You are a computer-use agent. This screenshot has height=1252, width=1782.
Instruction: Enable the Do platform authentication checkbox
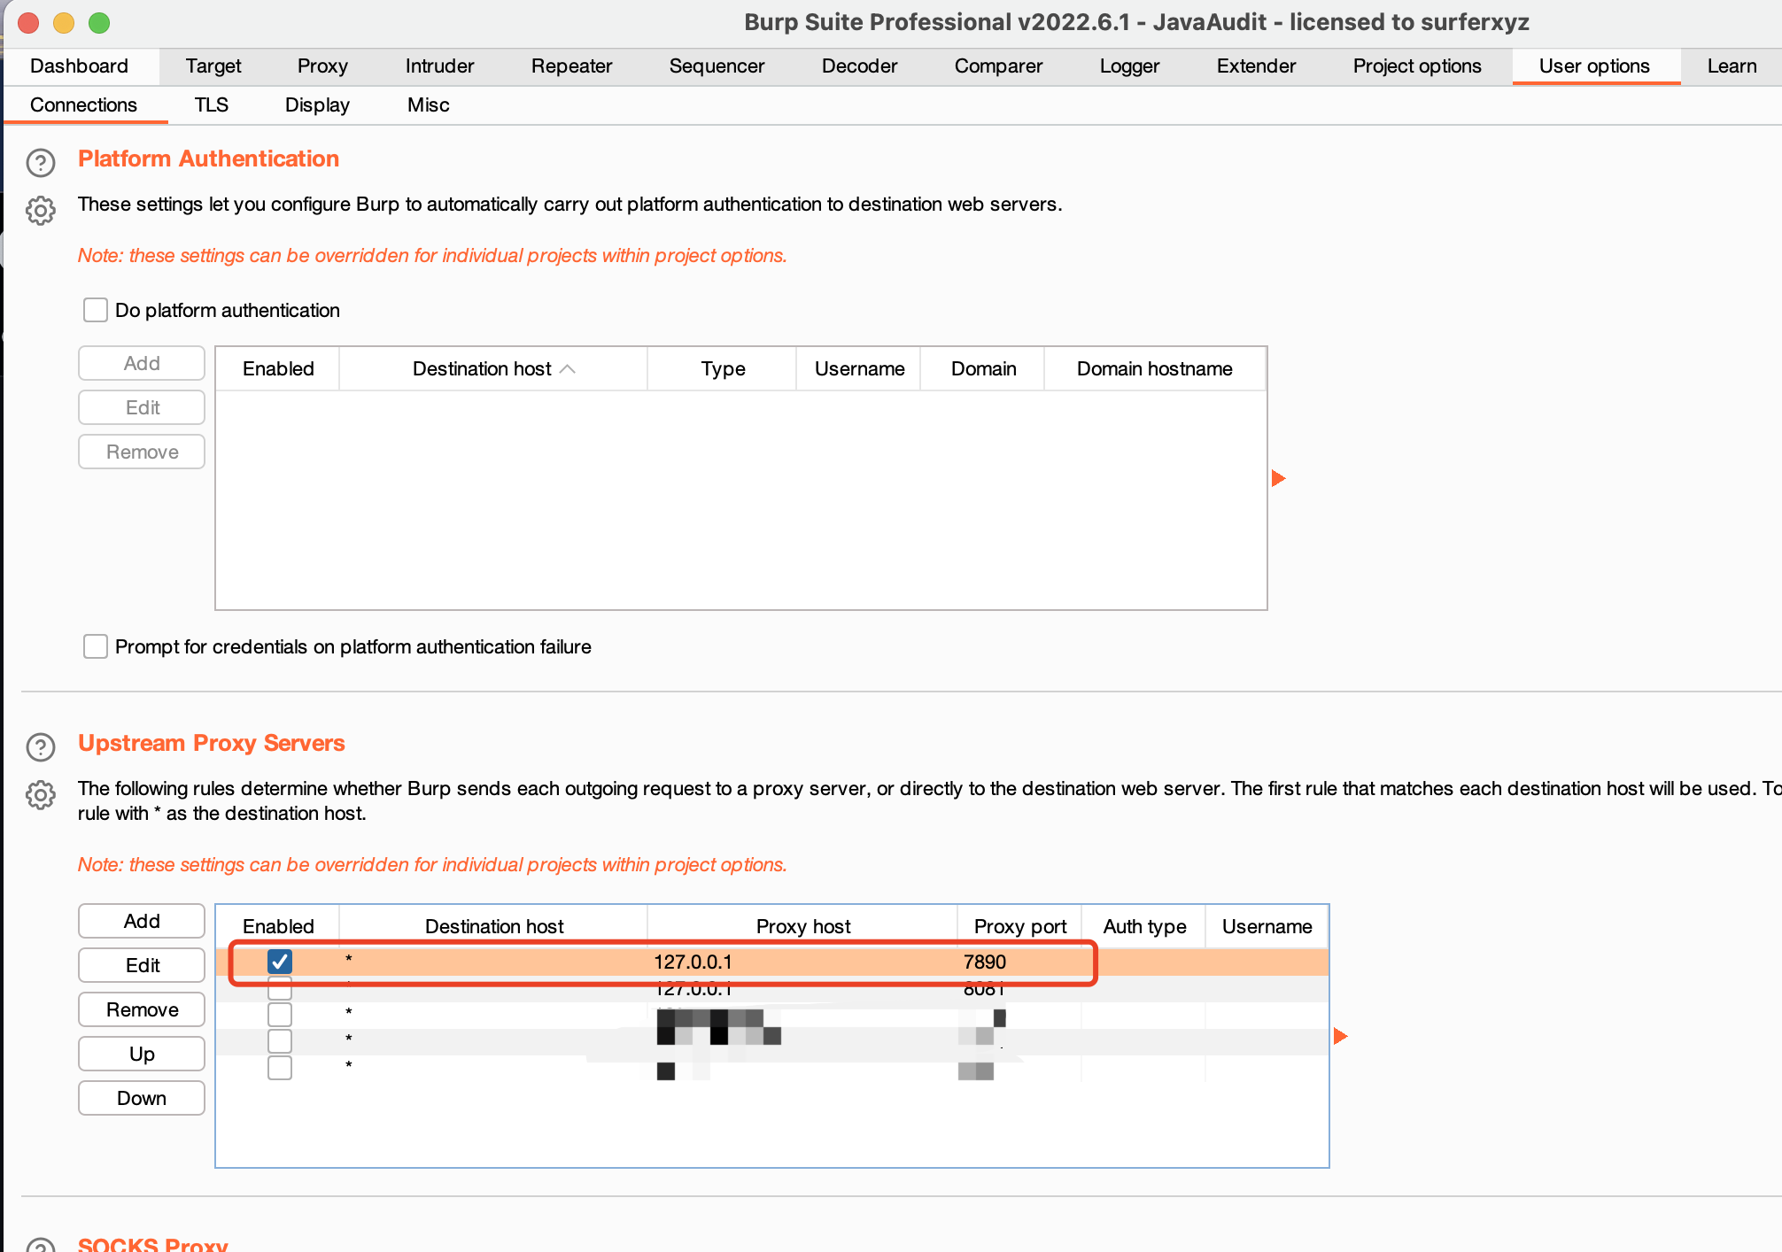pyautogui.click(x=95, y=310)
